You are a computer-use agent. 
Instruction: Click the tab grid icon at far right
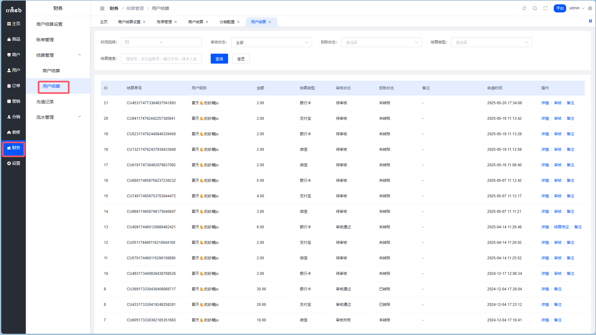click(590, 21)
